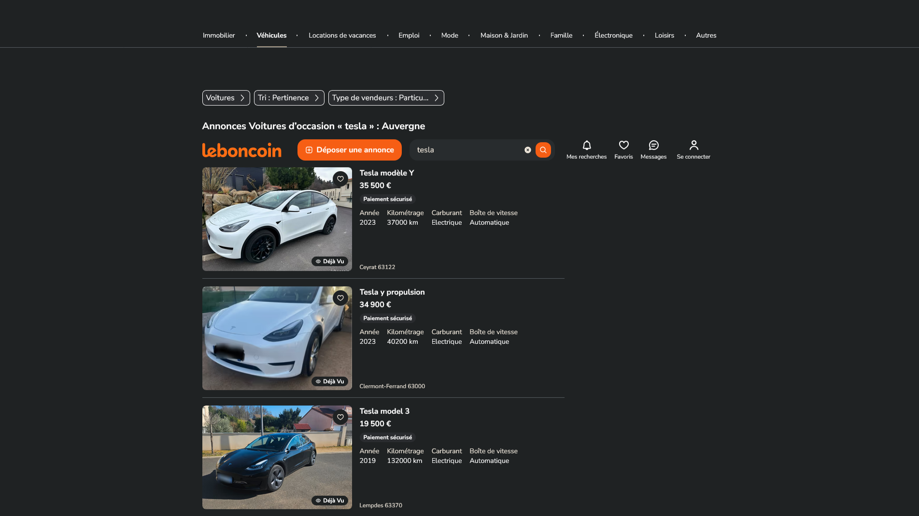Screen dimensions: 919x516
Task: Open the Électronique category
Action: tap(613, 35)
